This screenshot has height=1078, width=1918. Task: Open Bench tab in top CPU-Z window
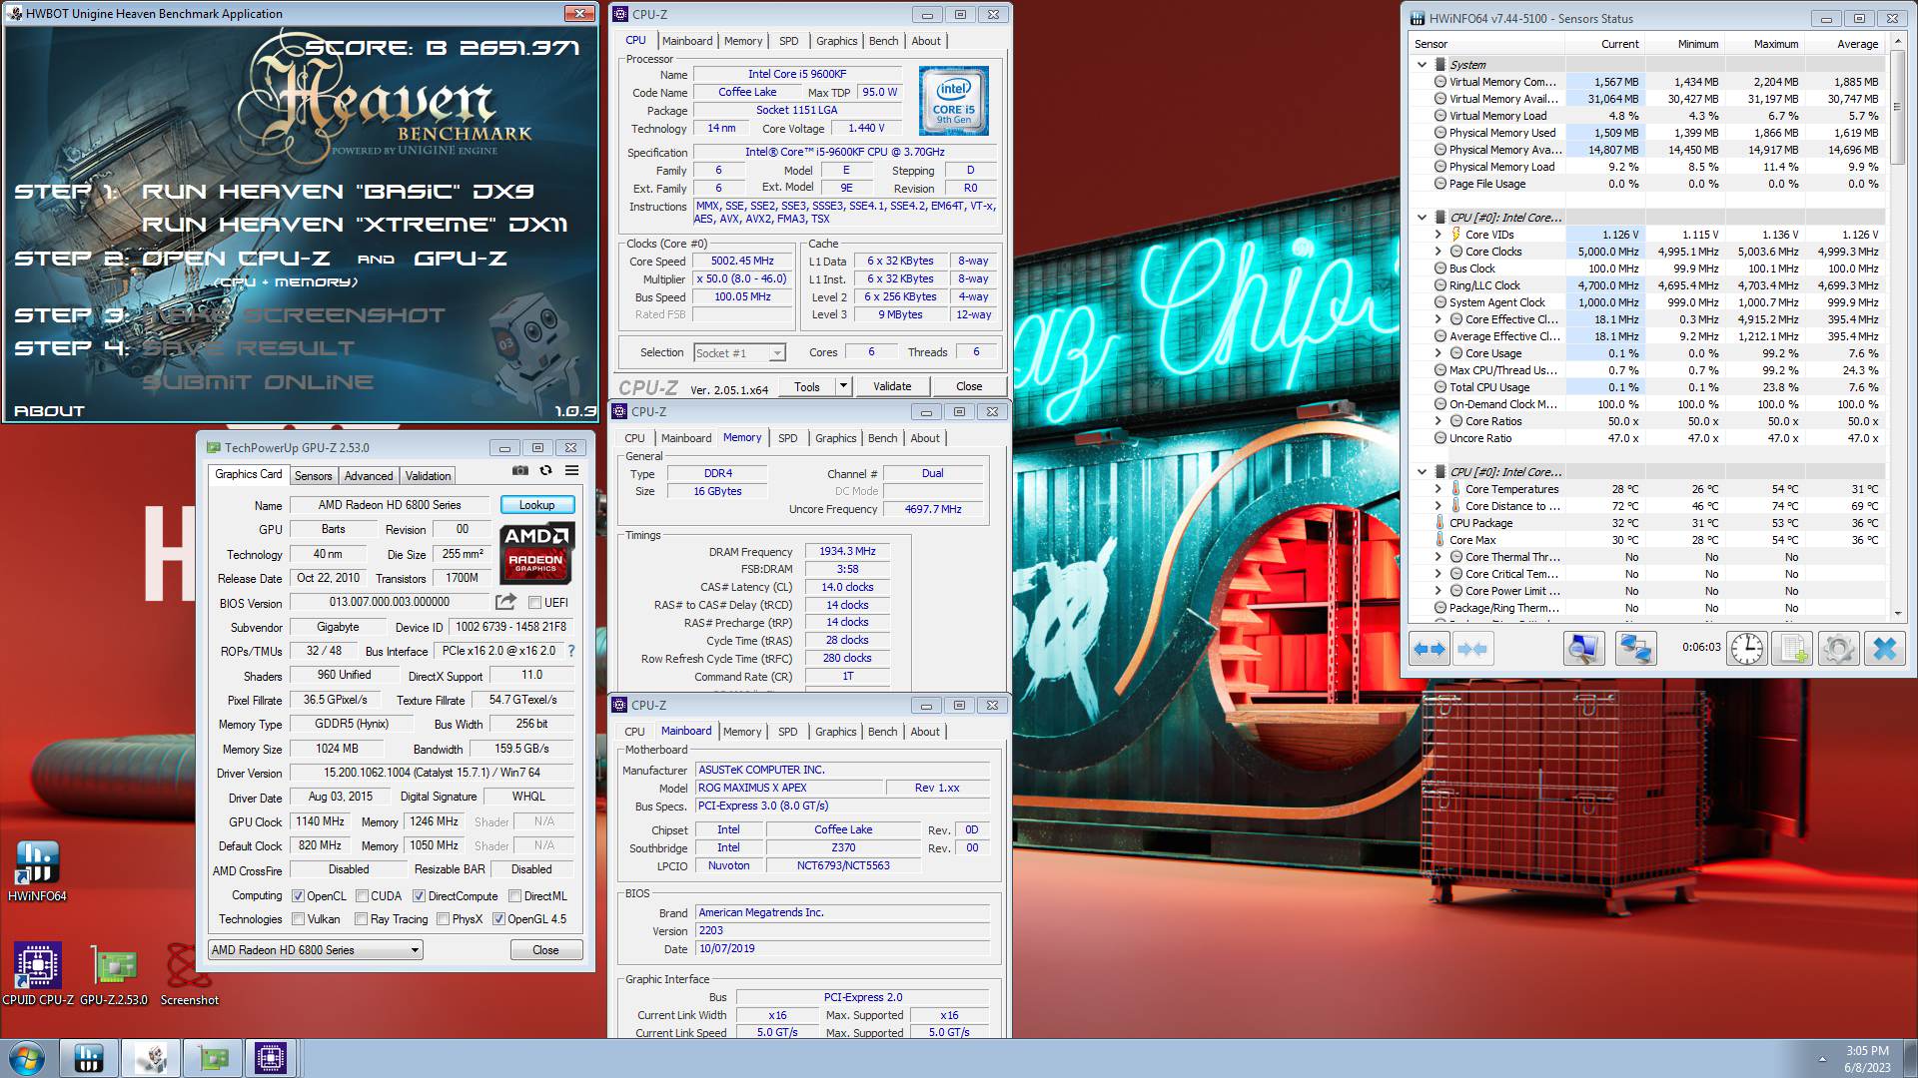pos(883,41)
